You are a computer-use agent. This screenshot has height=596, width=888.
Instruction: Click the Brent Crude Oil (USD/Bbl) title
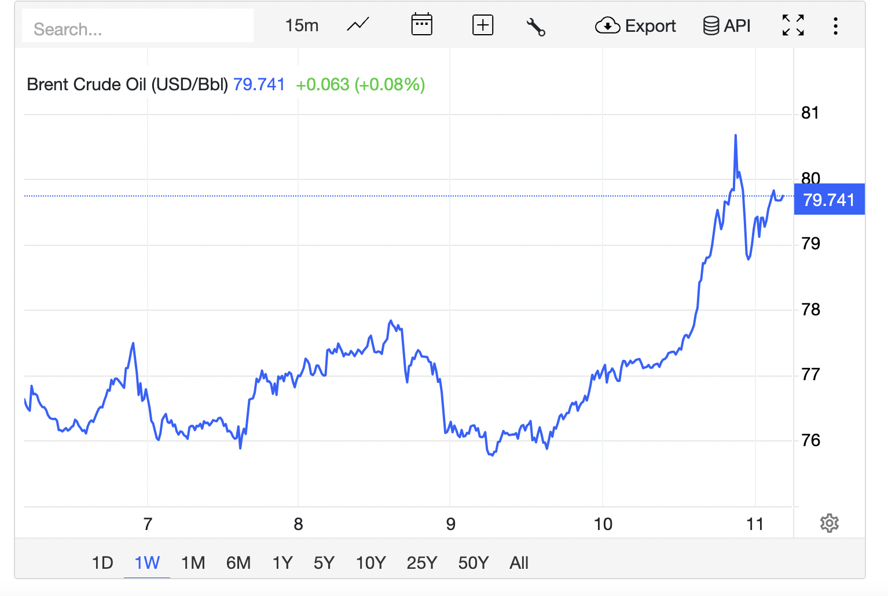(x=127, y=84)
